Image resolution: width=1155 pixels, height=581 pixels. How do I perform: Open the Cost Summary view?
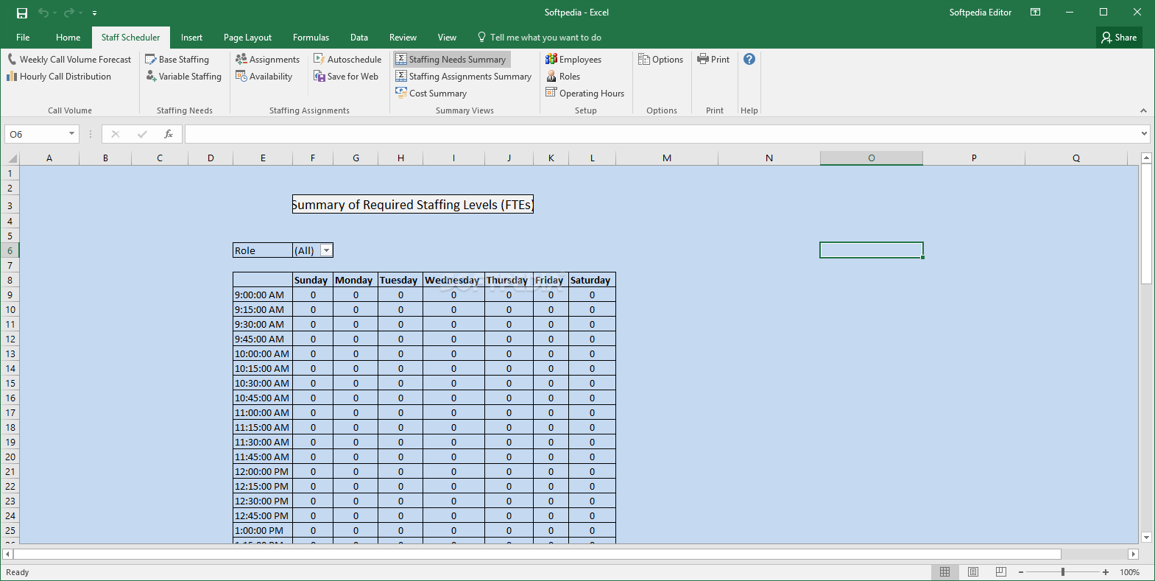[x=431, y=94]
